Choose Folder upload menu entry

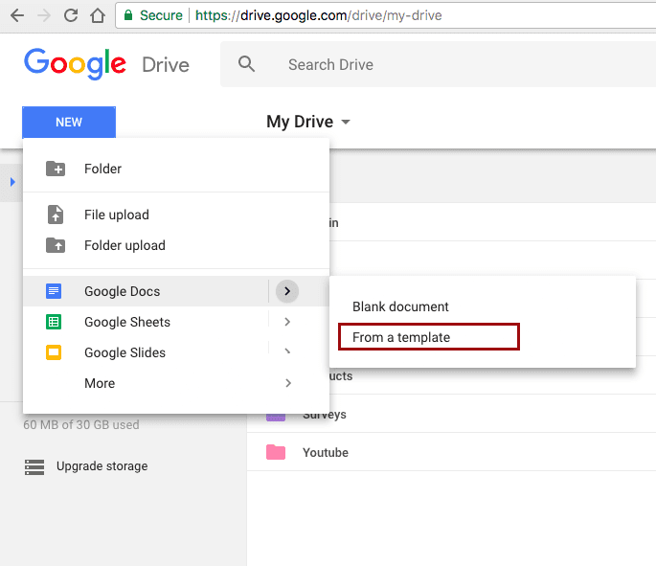click(x=176, y=245)
